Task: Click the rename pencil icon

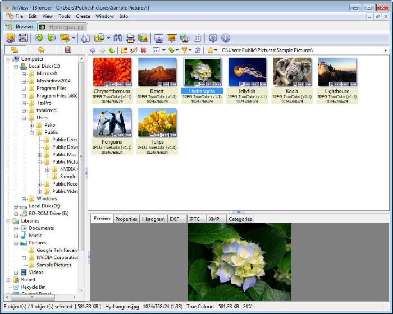Action: [134, 50]
